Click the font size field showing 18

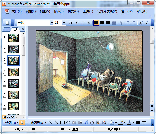pos(58,23)
